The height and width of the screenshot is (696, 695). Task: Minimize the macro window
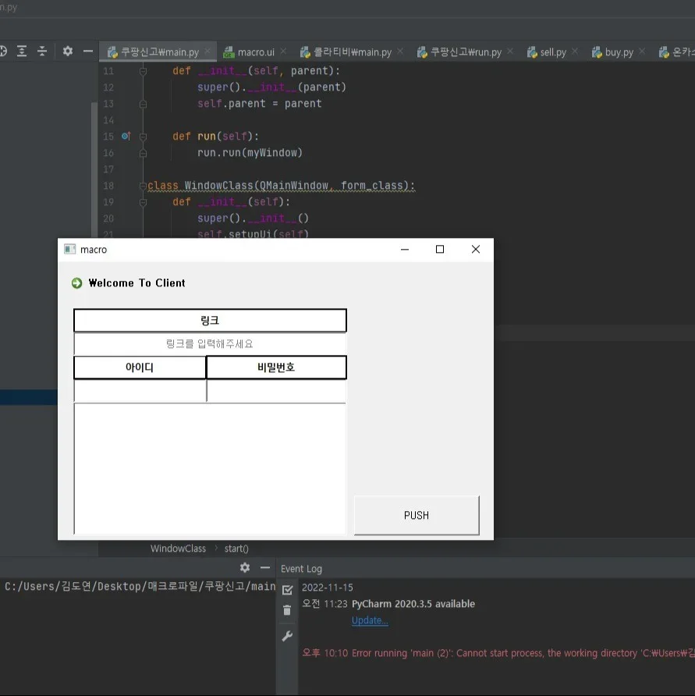[x=405, y=250]
